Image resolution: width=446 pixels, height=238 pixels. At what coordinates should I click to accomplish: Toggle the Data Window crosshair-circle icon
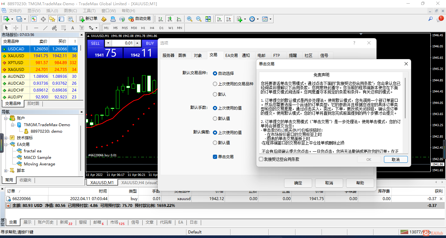click(43, 19)
